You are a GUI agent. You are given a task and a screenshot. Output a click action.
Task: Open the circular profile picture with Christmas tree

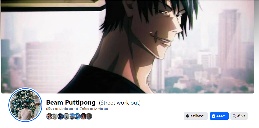point(25,105)
